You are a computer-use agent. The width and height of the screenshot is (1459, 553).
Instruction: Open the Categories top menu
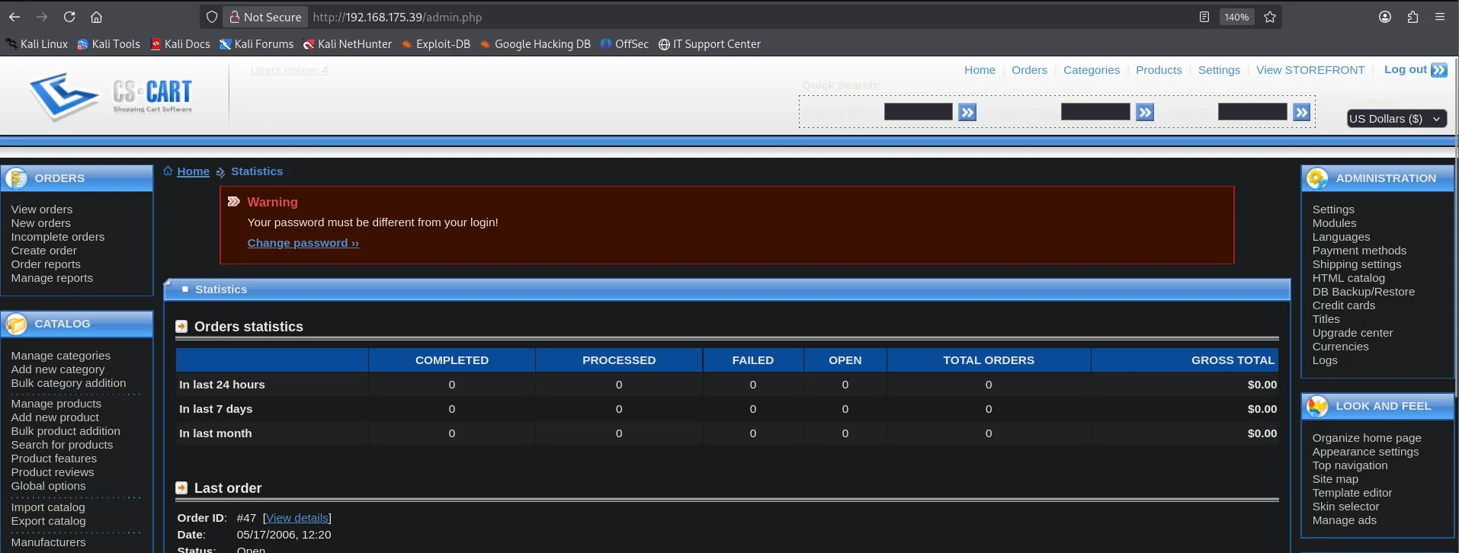point(1092,70)
